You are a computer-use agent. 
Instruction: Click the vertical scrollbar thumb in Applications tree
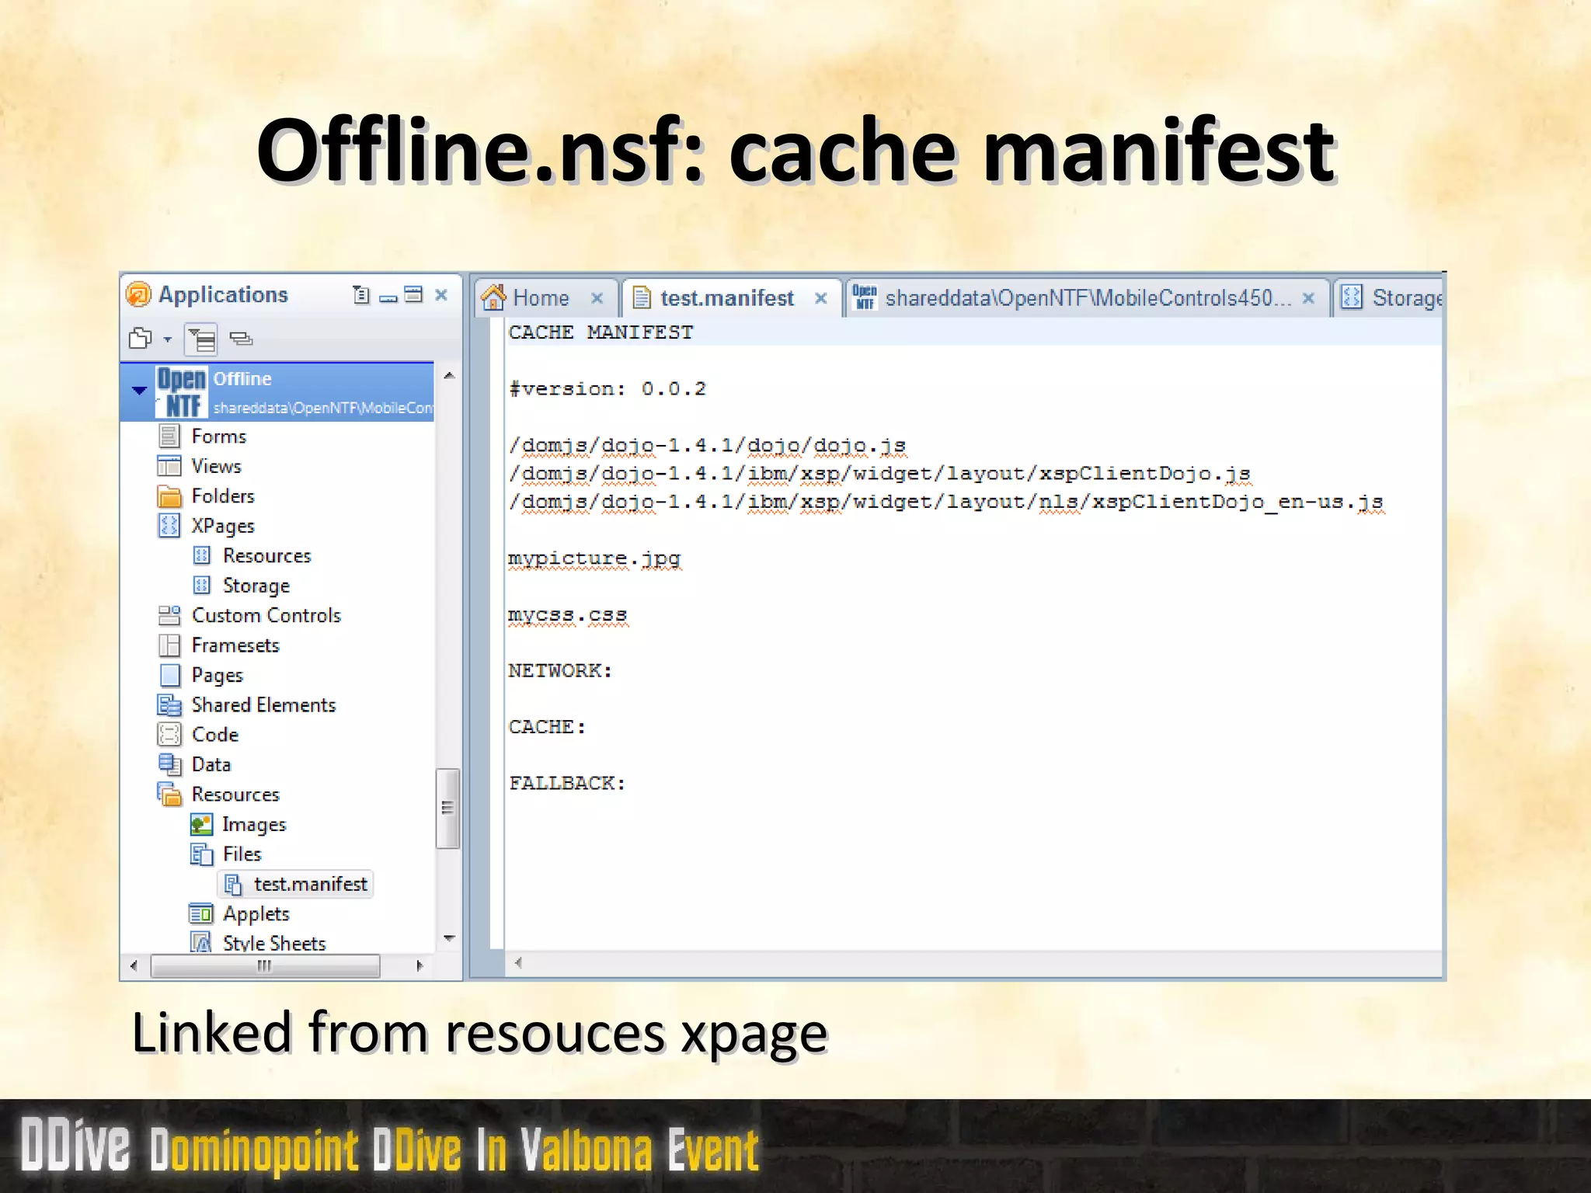[447, 809]
